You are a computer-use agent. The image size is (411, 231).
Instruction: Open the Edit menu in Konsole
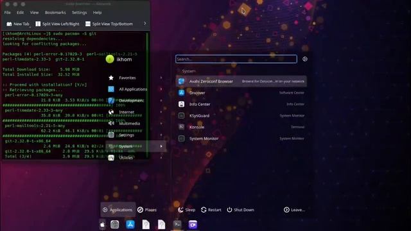[20, 13]
